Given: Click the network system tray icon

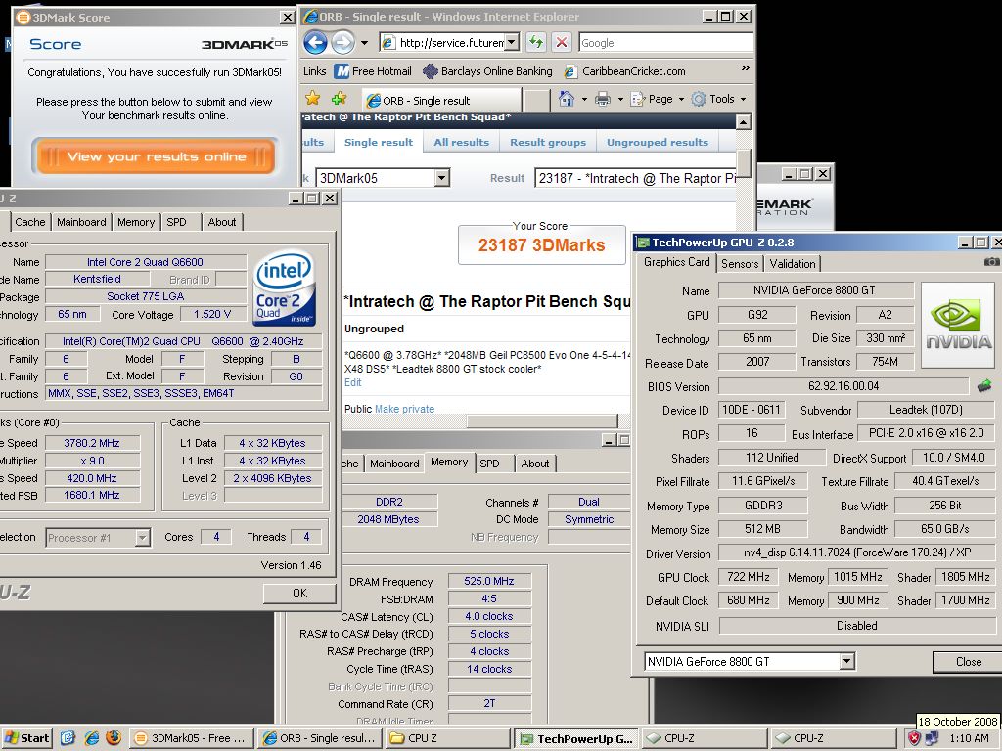Looking at the screenshot, I should (932, 738).
